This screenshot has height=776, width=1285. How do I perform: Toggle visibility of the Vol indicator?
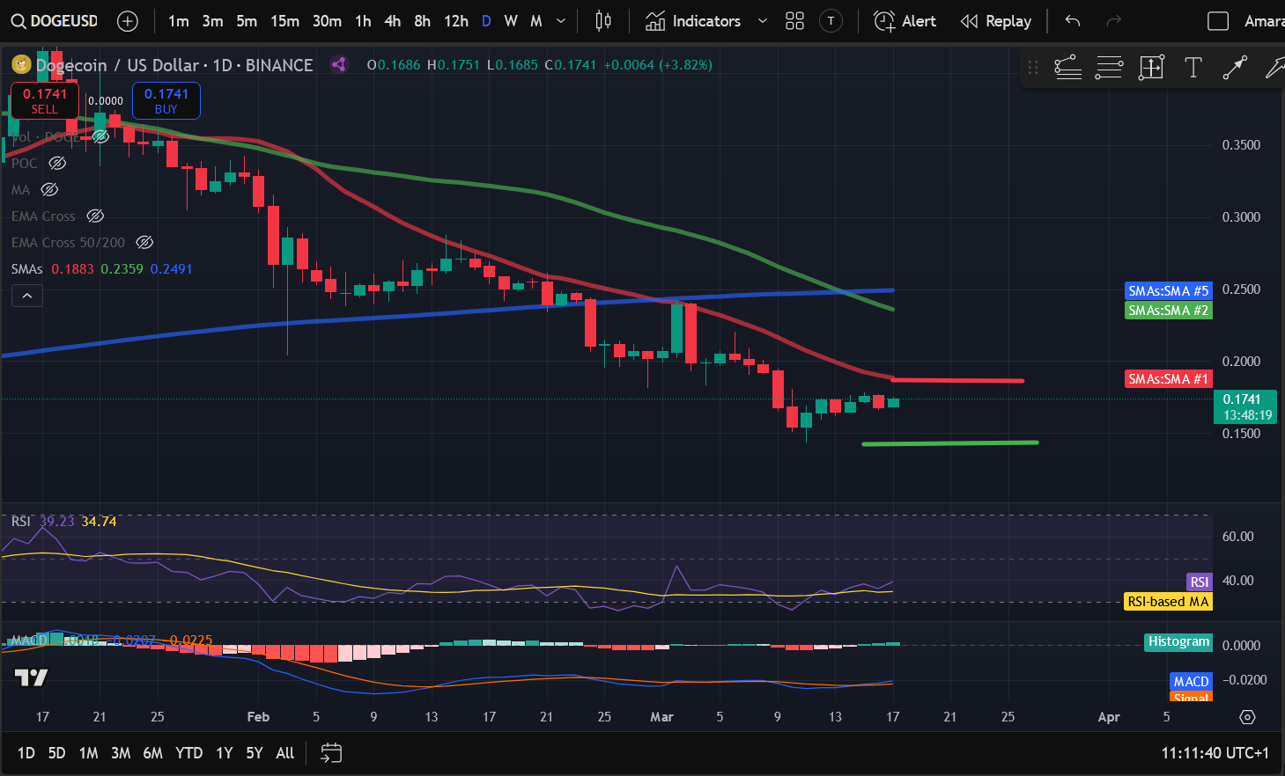coord(100,136)
